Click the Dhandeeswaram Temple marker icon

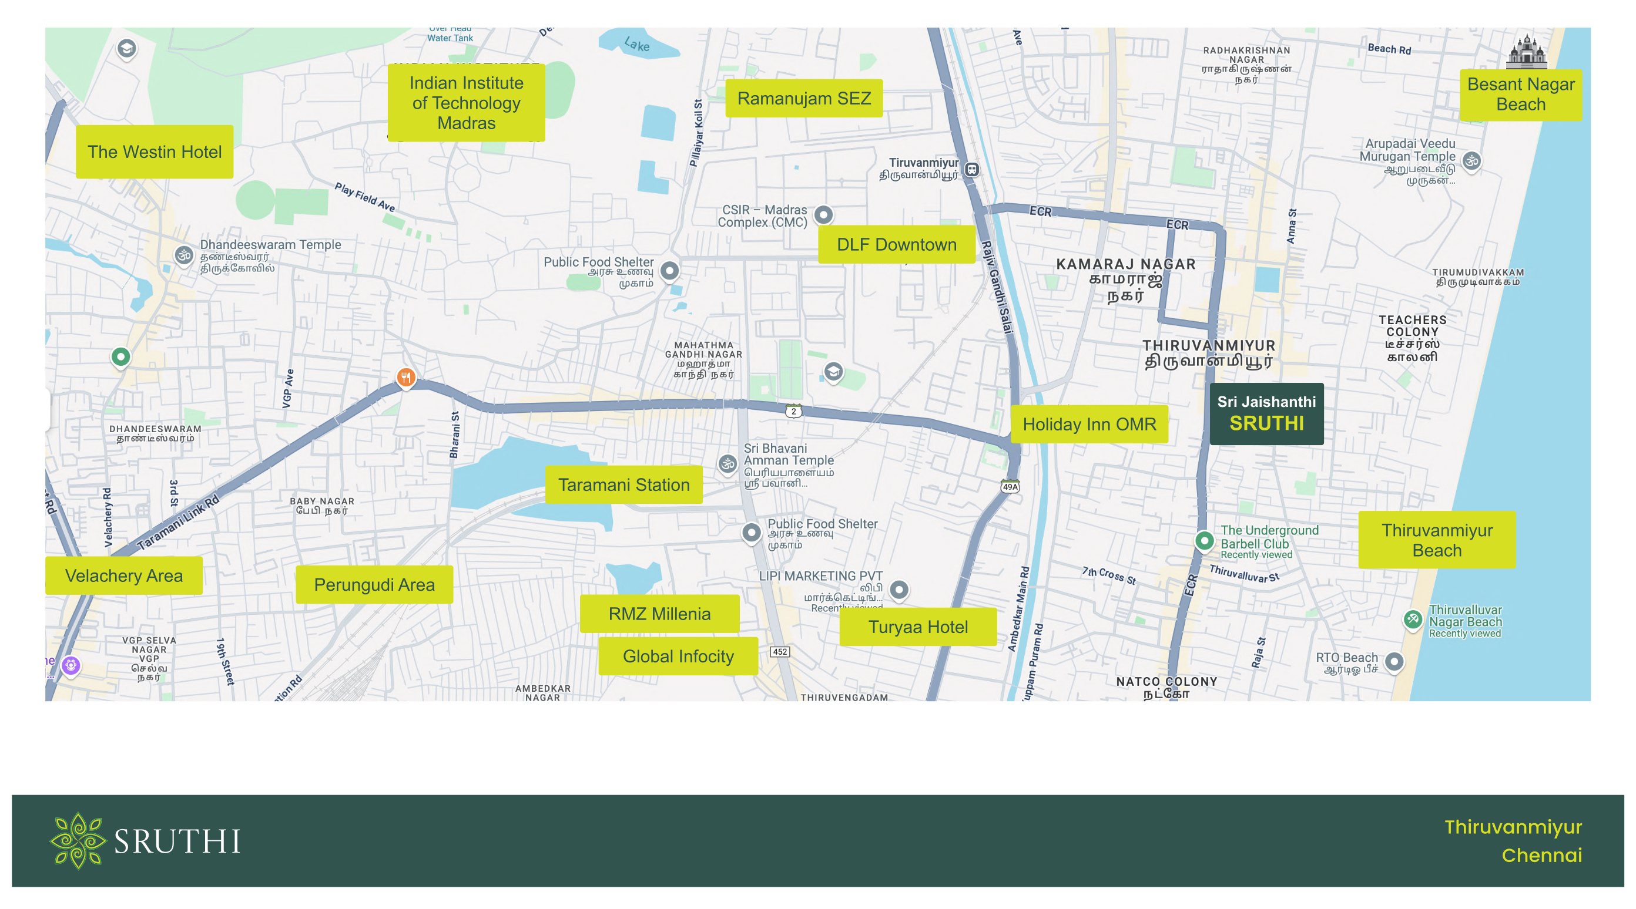(x=183, y=256)
